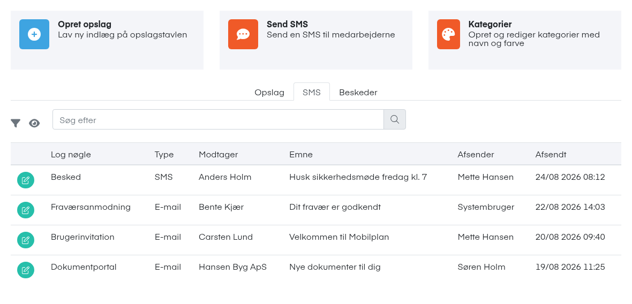Click the Dokumentportal log key cell
Image resolution: width=632 pixels, height=304 pixels.
click(x=84, y=267)
